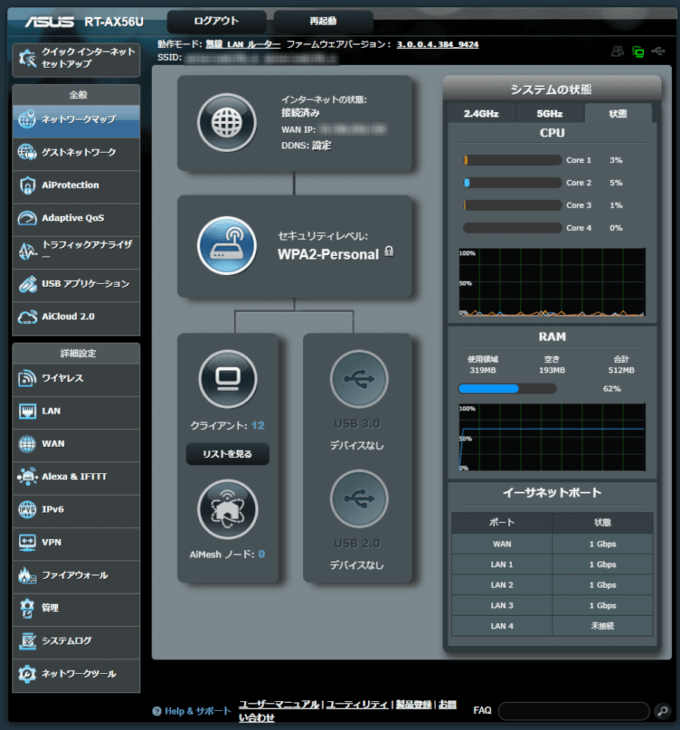Open the ユーティリティ link
Image resolution: width=680 pixels, height=730 pixels.
pyautogui.click(x=357, y=704)
